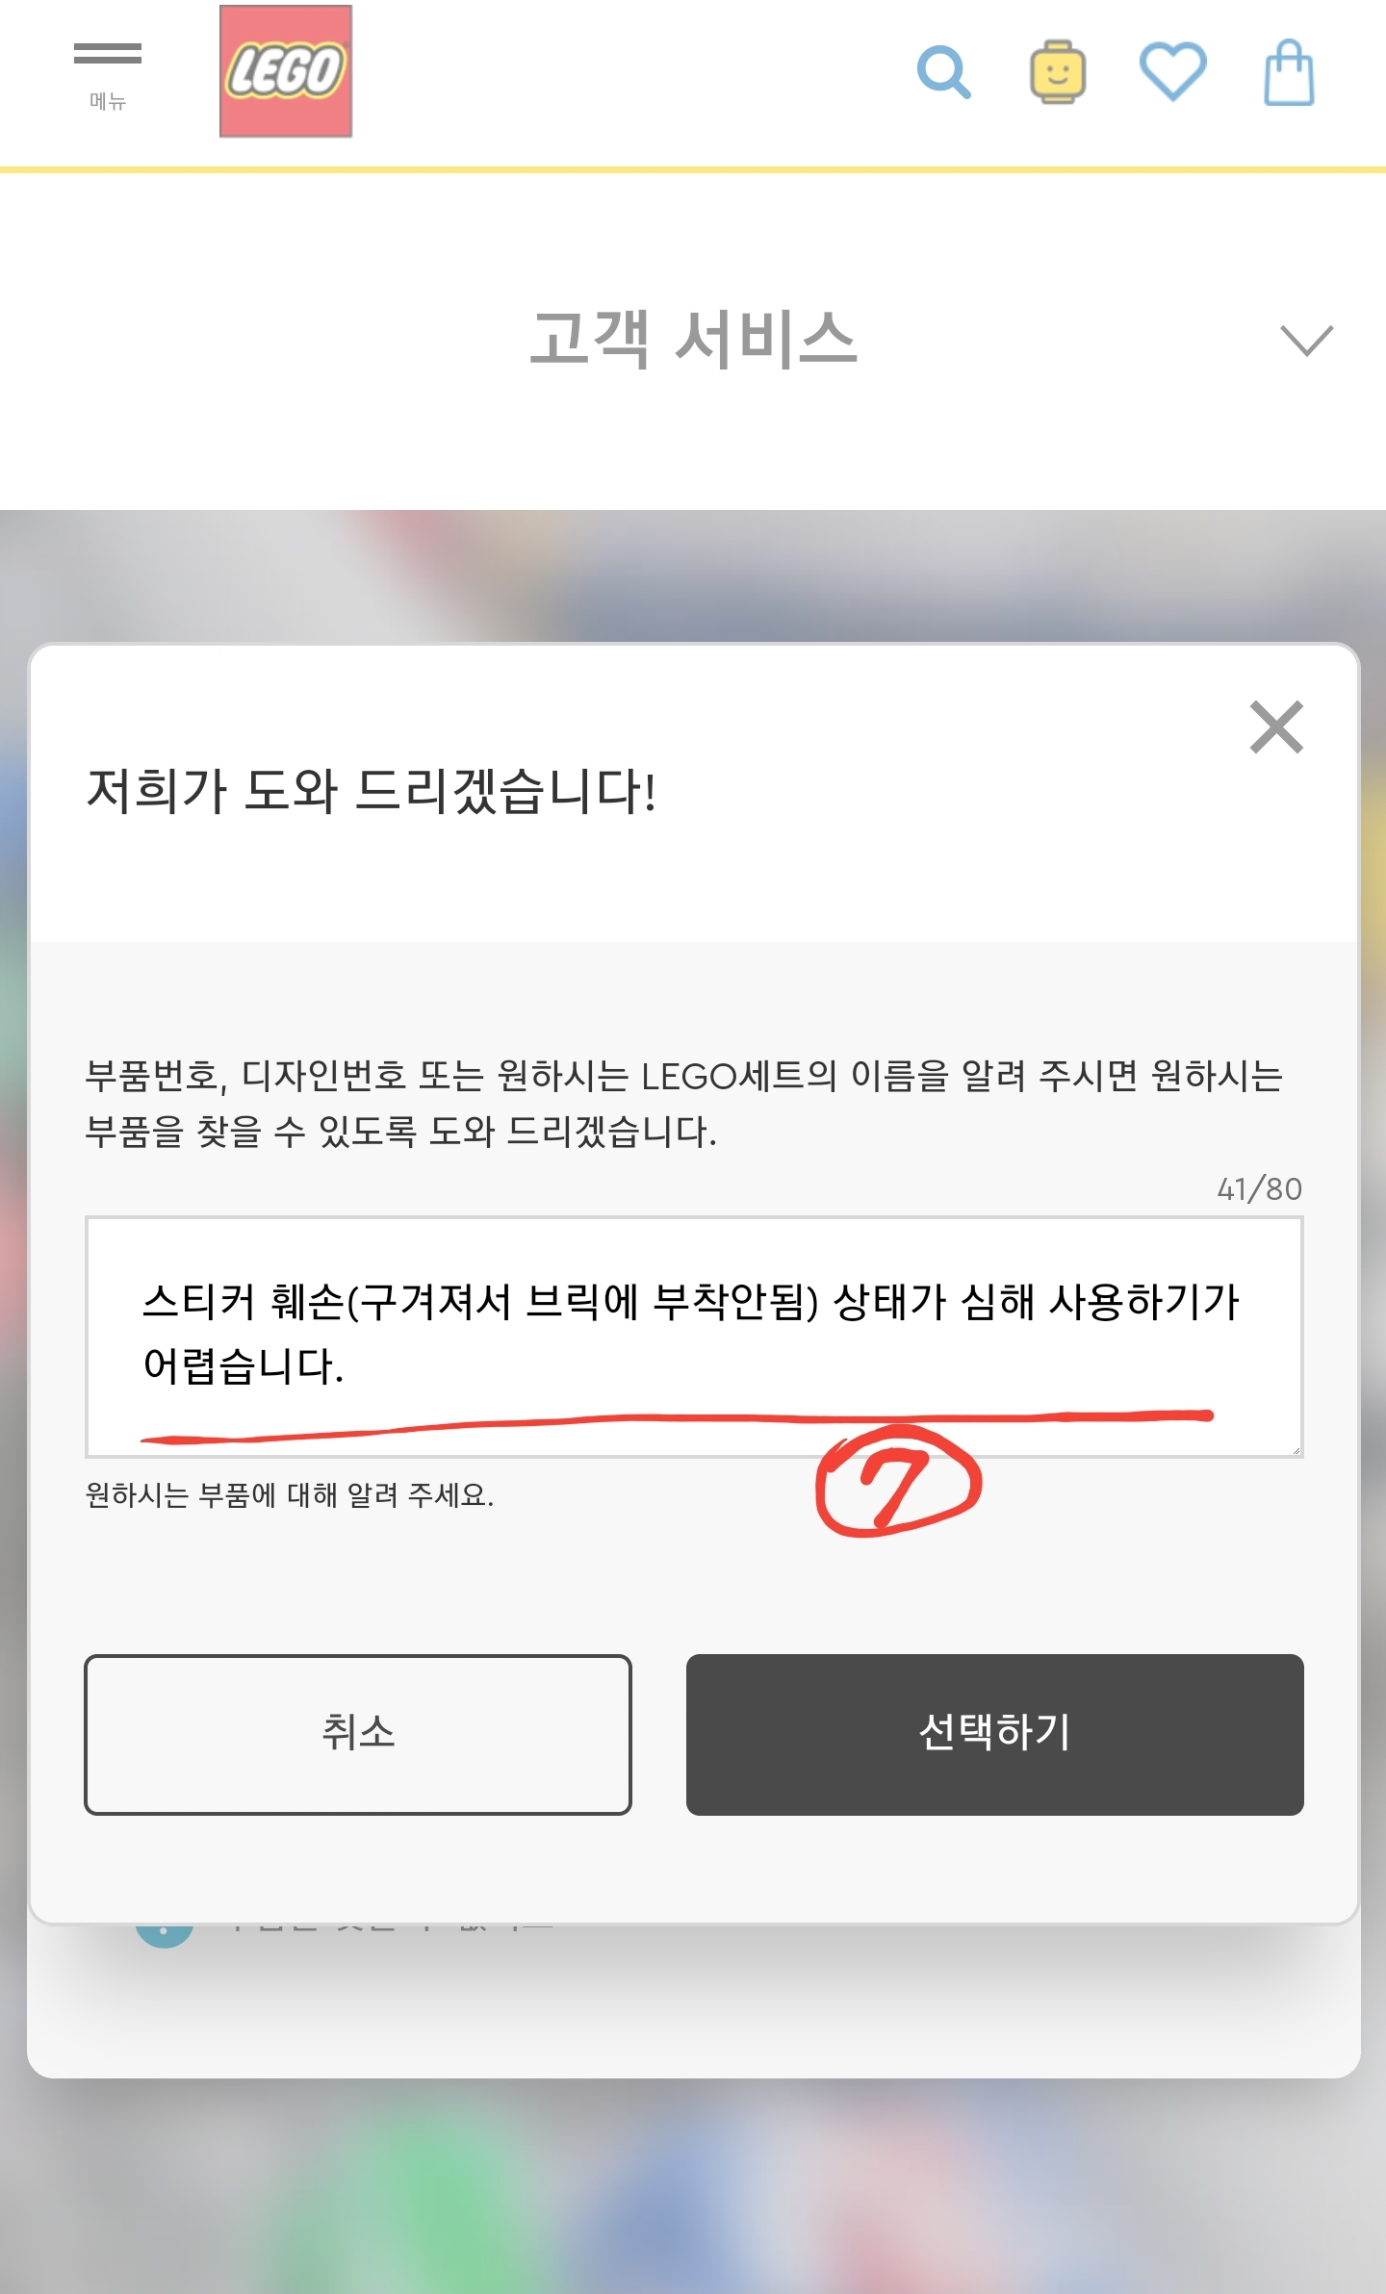Click the 선택하기 button
Image resolution: width=1386 pixels, height=2294 pixels.
[994, 1735]
